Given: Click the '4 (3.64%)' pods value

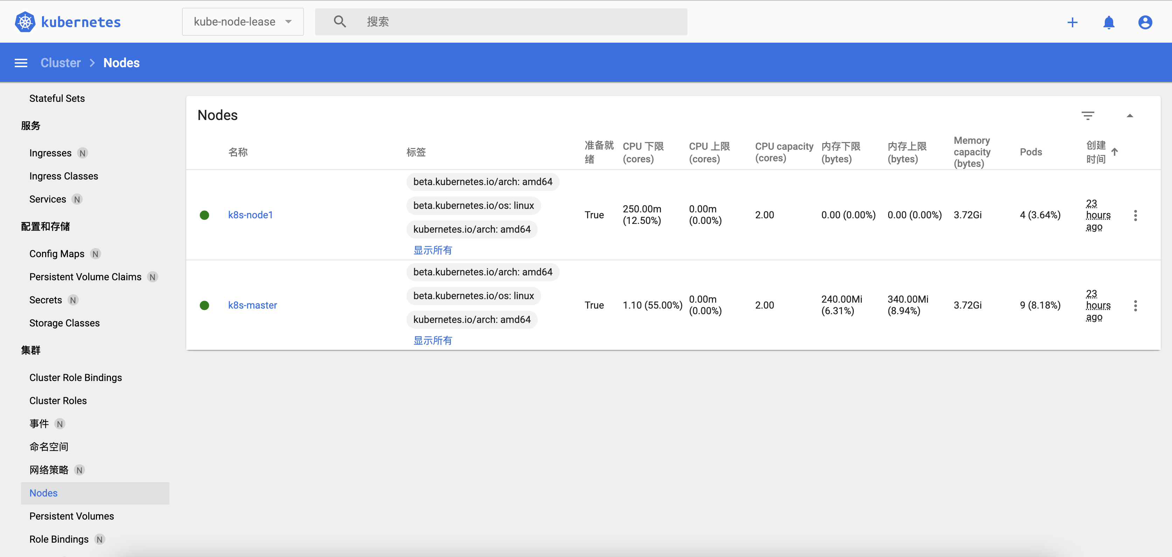Looking at the screenshot, I should tap(1040, 215).
